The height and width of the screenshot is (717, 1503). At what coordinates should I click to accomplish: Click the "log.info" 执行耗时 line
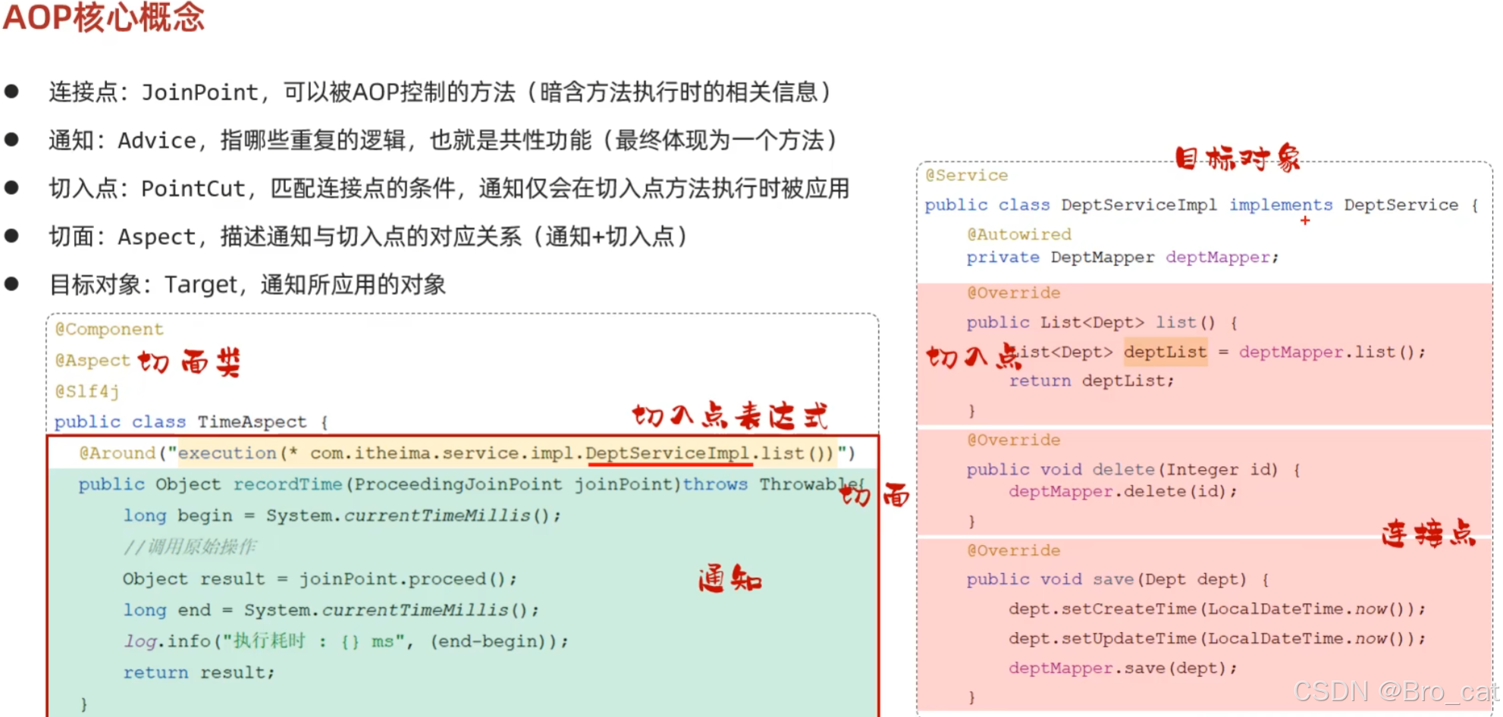(x=346, y=641)
